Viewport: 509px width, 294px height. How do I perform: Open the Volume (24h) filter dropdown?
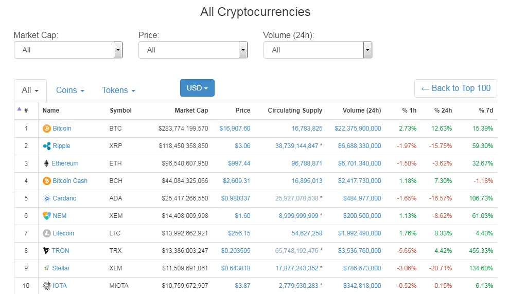pyautogui.click(x=318, y=50)
